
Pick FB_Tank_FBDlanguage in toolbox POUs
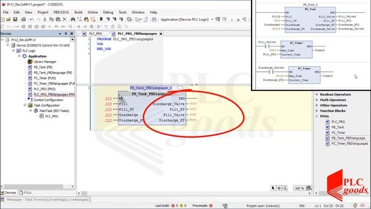click(348, 138)
